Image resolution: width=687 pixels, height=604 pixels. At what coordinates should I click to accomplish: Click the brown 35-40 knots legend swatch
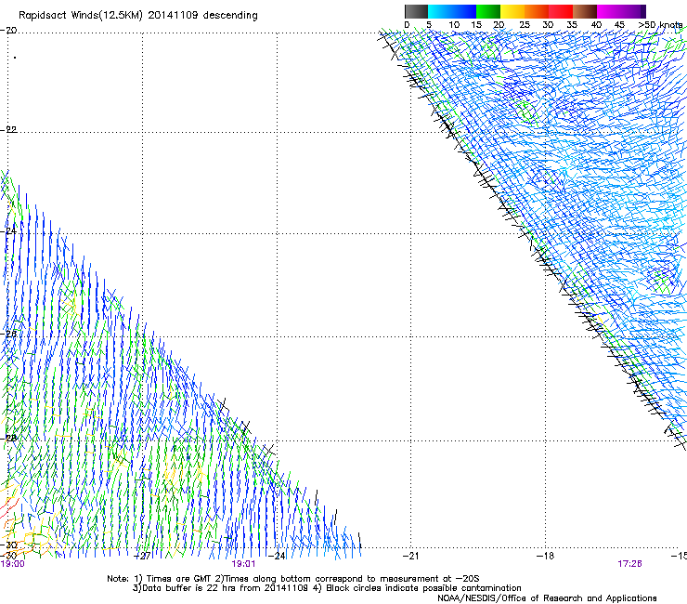(x=585, y=11)
